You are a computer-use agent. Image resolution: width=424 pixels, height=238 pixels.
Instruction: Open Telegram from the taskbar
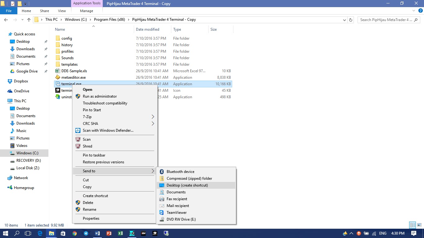86,233
